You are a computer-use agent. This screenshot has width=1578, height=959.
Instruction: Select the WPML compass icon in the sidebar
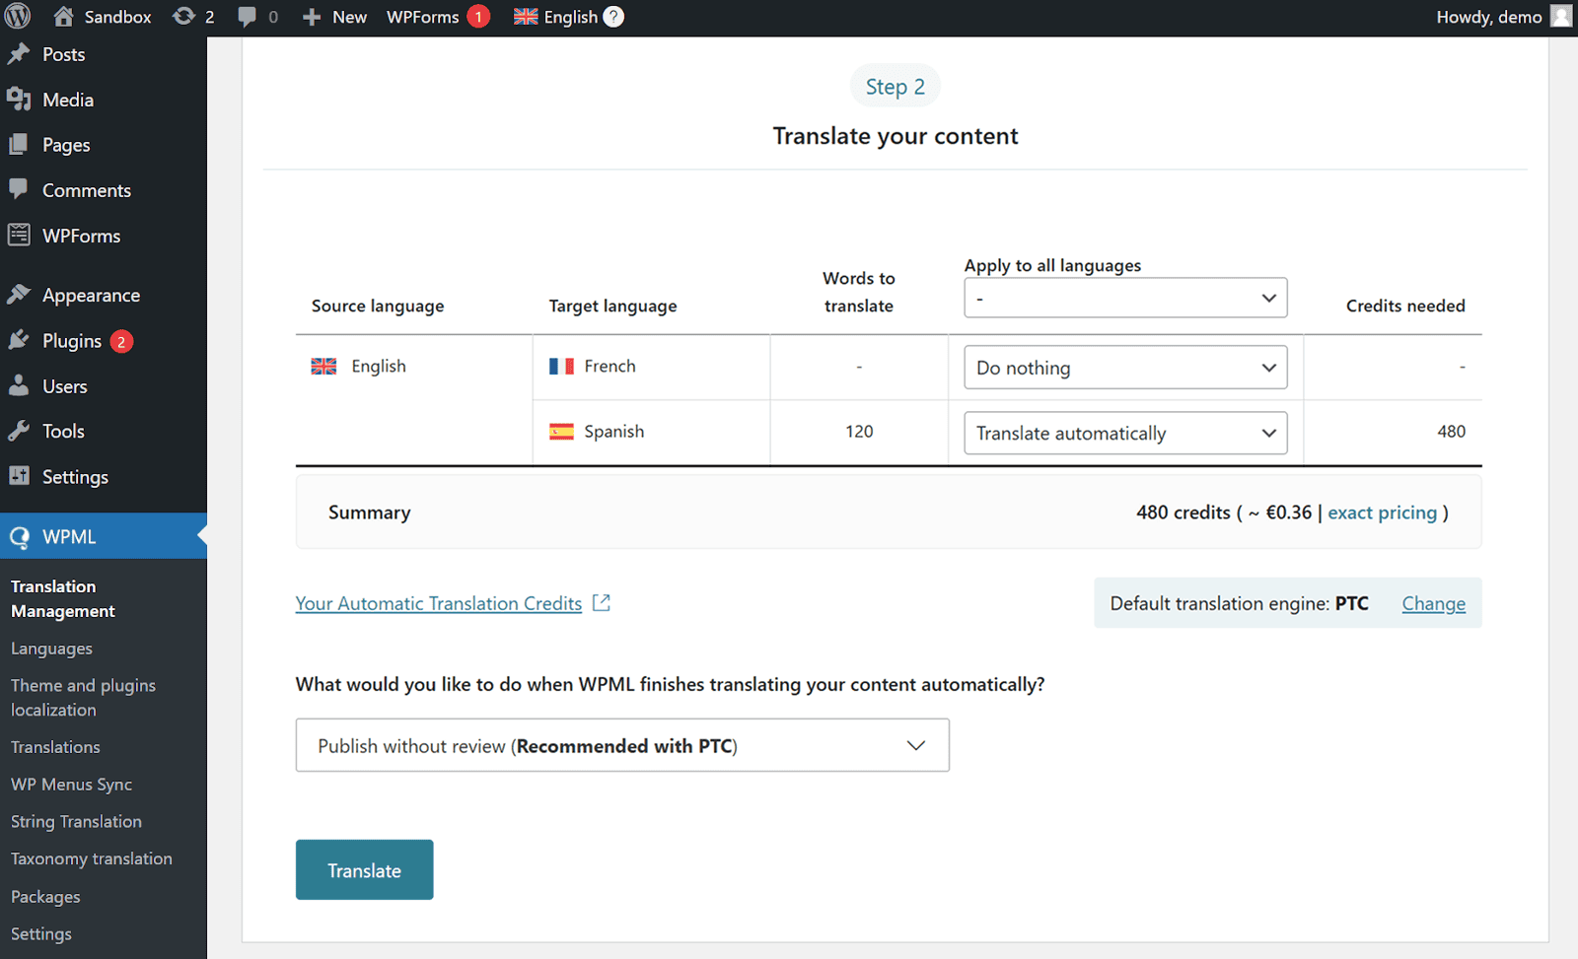(x=20, y=535)
